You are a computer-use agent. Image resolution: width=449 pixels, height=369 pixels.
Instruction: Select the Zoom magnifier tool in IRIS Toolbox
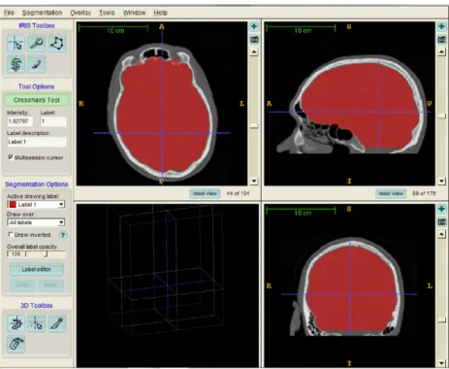tap(37, 44)
